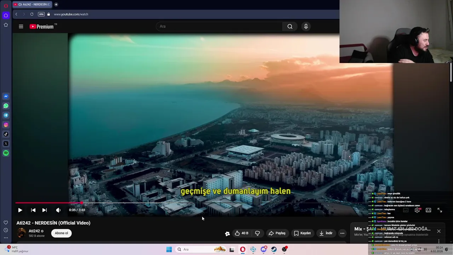Viewport: 453px width, 255px height.
Task: Open sidebar three-dots settings
Action: (6, 238)
